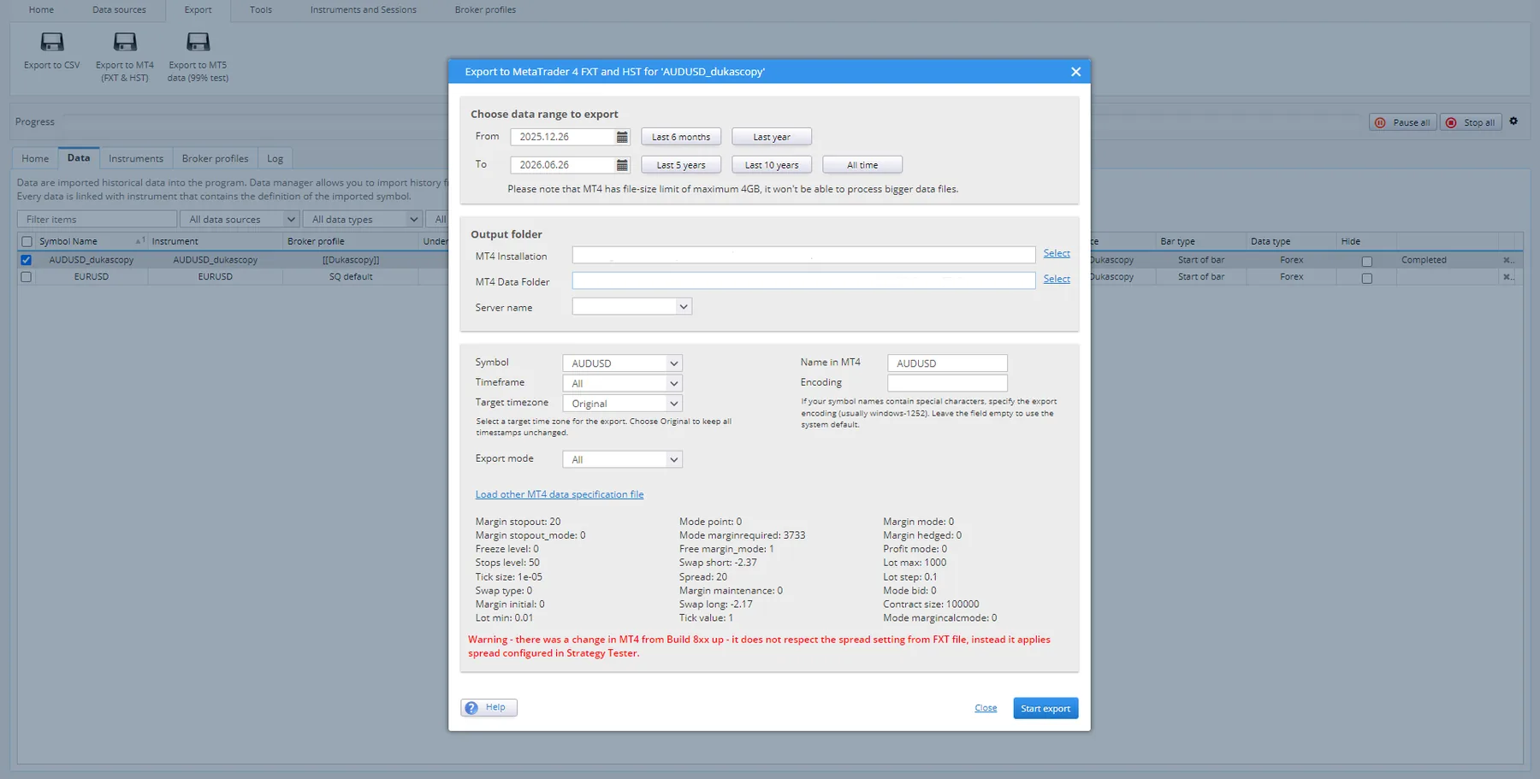Switch to the Instruments sub-tab
Image resolution: width=1540 pixels, height=779 pixels.
pos(136,159)
